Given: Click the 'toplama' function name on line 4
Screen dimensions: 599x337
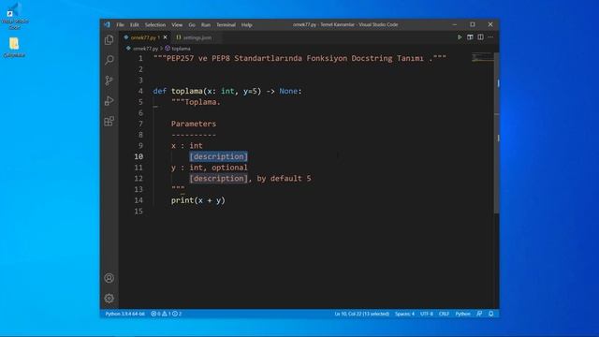Looking at the screenshot, I should [x=187, y=91].
